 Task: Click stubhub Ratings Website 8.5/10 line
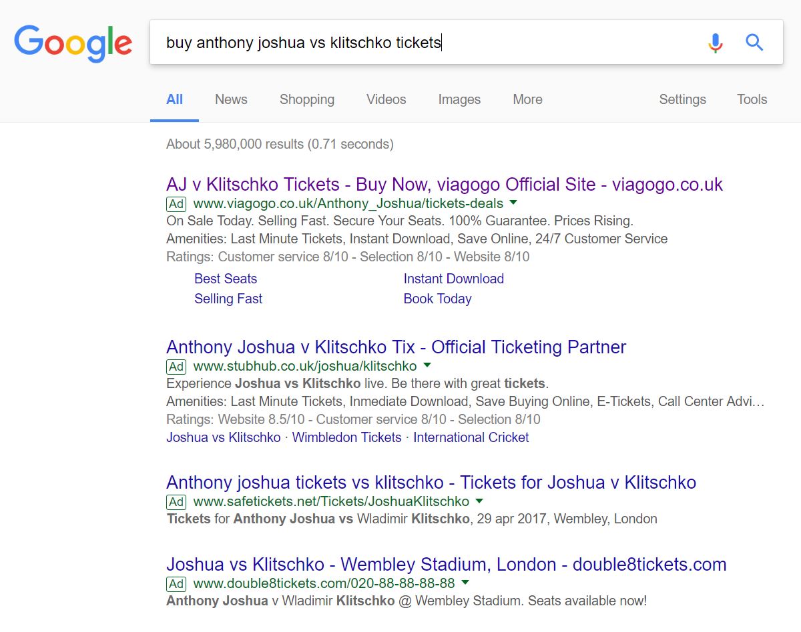(x=353, y=419)
